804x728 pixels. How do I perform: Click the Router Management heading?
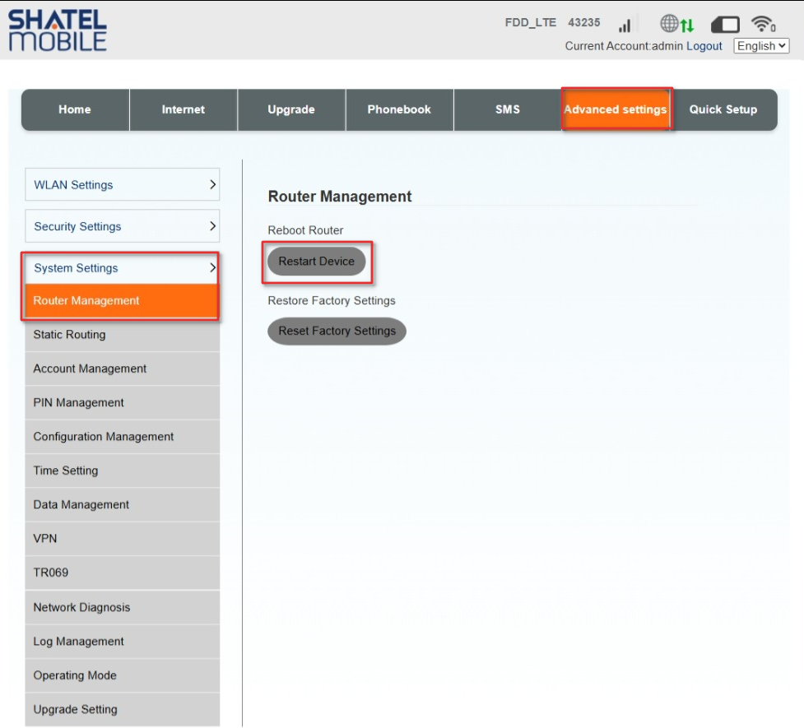[x=339, y=197]
